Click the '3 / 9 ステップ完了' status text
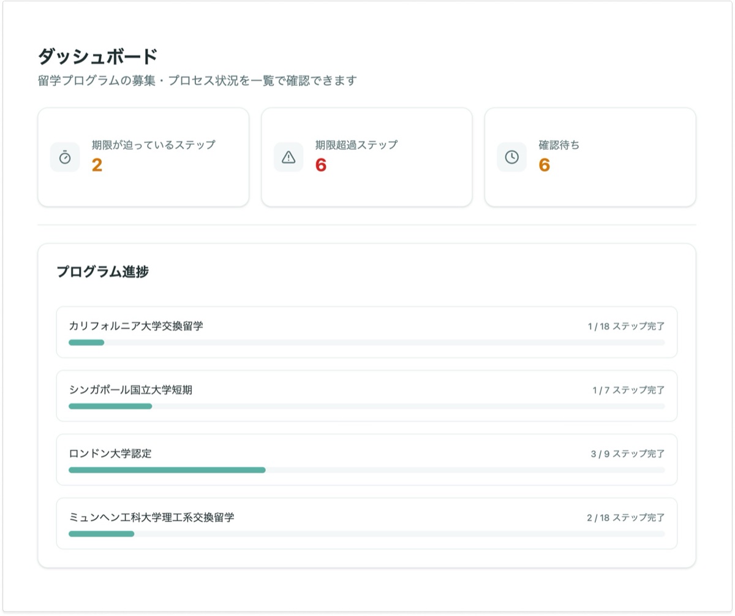Image resolution: width=735 pixels, height=616 pixels. [x=628, y=454]
